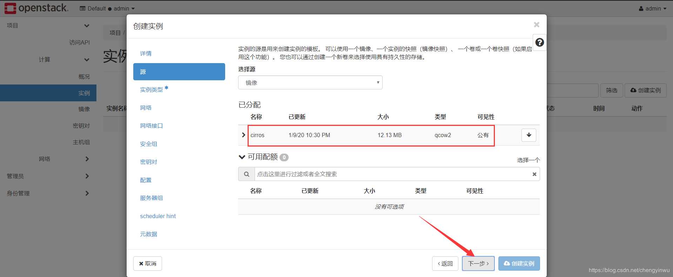Click the OpenStack logo
The width and height of the screenshot is (673, 277).
tap(36, 8)
